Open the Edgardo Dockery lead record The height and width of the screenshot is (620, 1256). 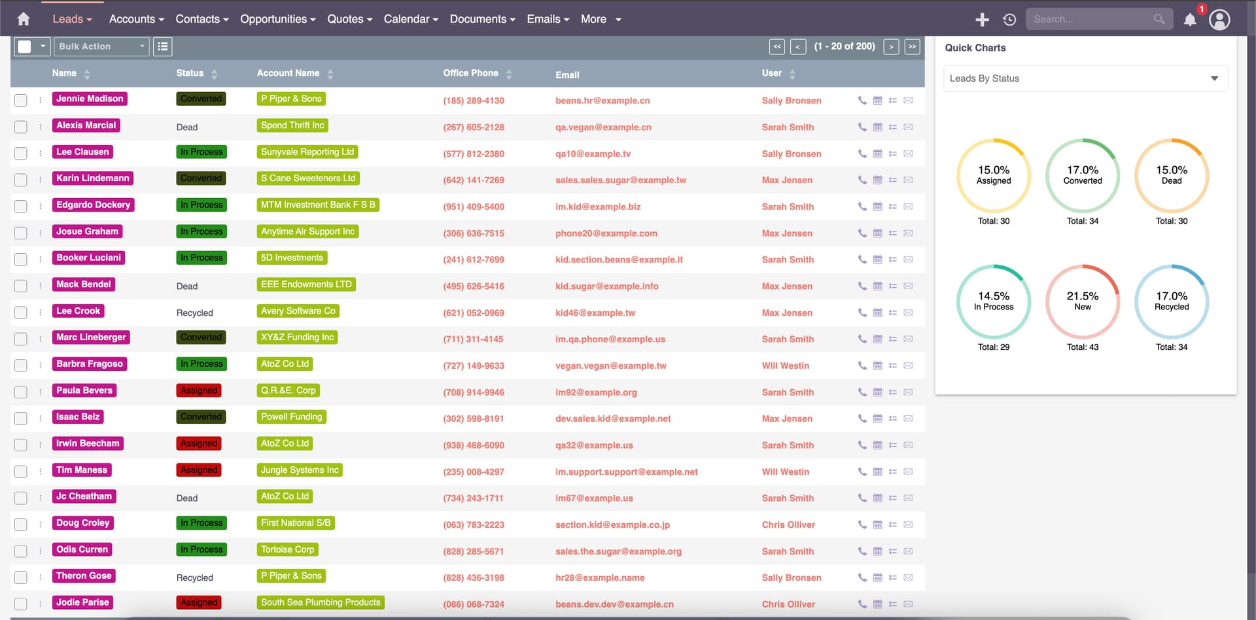[x=93, y=205]
